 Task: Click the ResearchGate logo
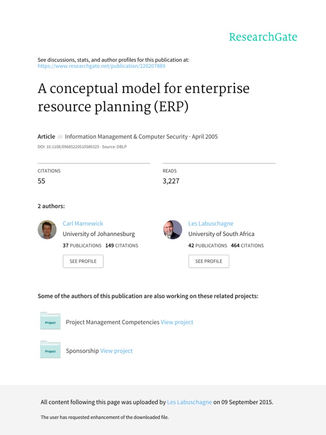point(263,37)
